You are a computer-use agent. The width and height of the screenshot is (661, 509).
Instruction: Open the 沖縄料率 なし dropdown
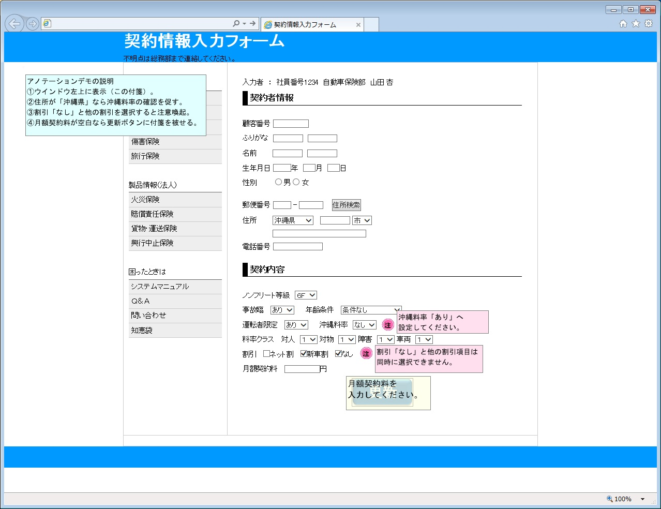[365, 325]
